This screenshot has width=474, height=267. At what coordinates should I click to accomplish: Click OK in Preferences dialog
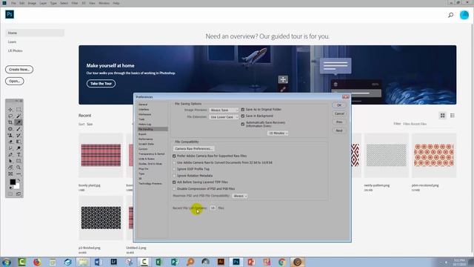pos(339,105)
